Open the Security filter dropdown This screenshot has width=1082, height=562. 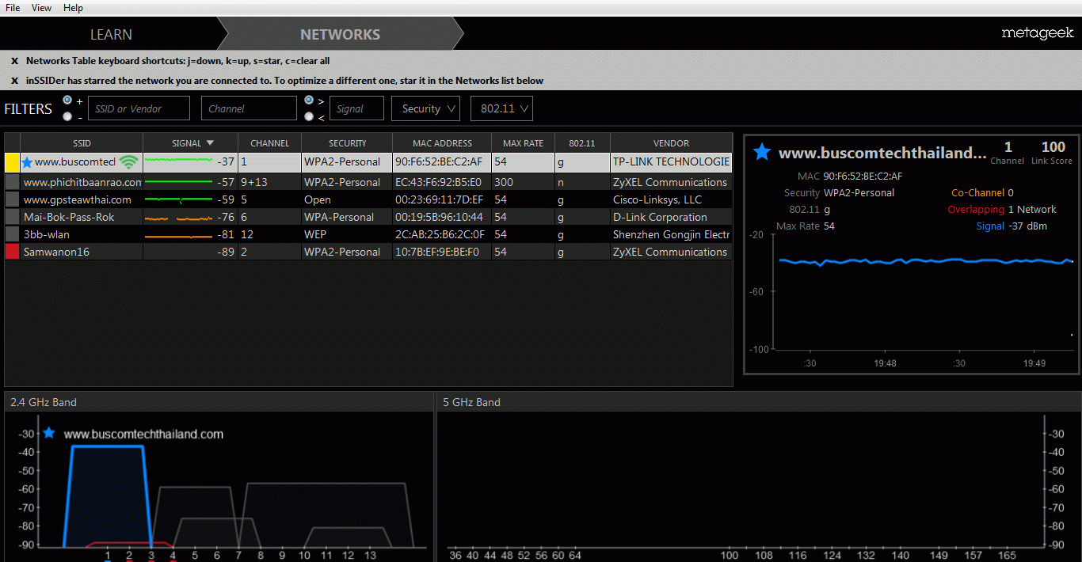coord(425,108)
